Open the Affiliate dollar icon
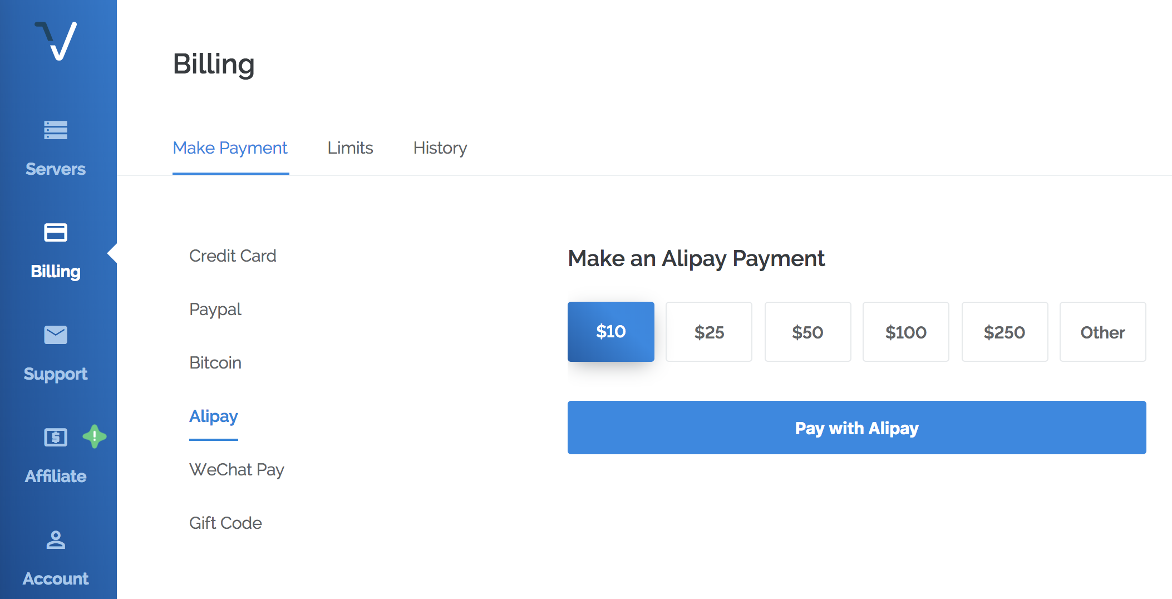The width and height of the screenshot is (1172, 599). (x=56, y=438)
